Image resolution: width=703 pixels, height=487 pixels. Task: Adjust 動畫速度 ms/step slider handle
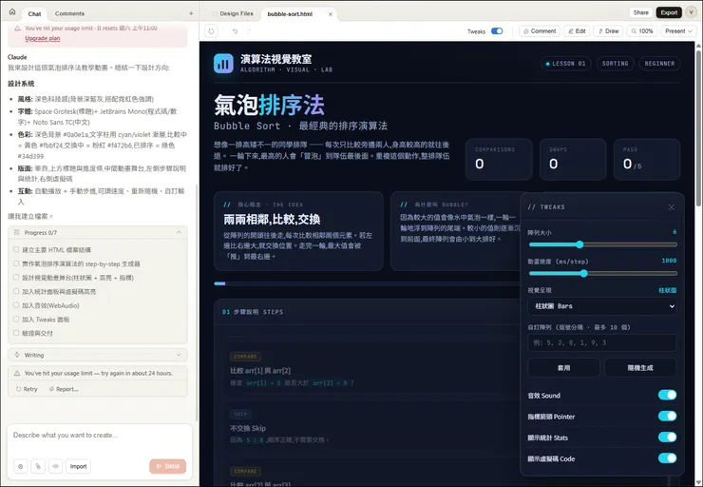tap(583, 273)
